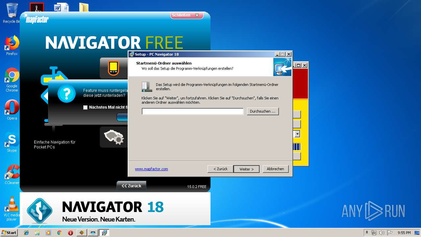Click the '< Zurück' setup button
This screenshot has width=421, height=237.
(x=220, y=169)
